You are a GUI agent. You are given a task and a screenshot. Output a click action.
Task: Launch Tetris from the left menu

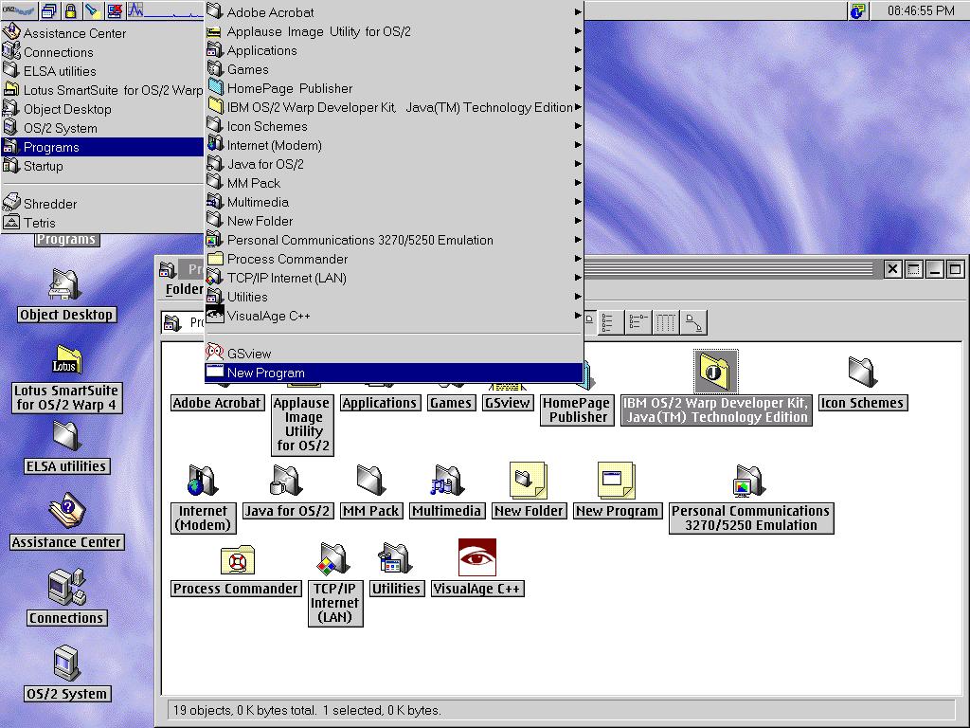[102, 223]
